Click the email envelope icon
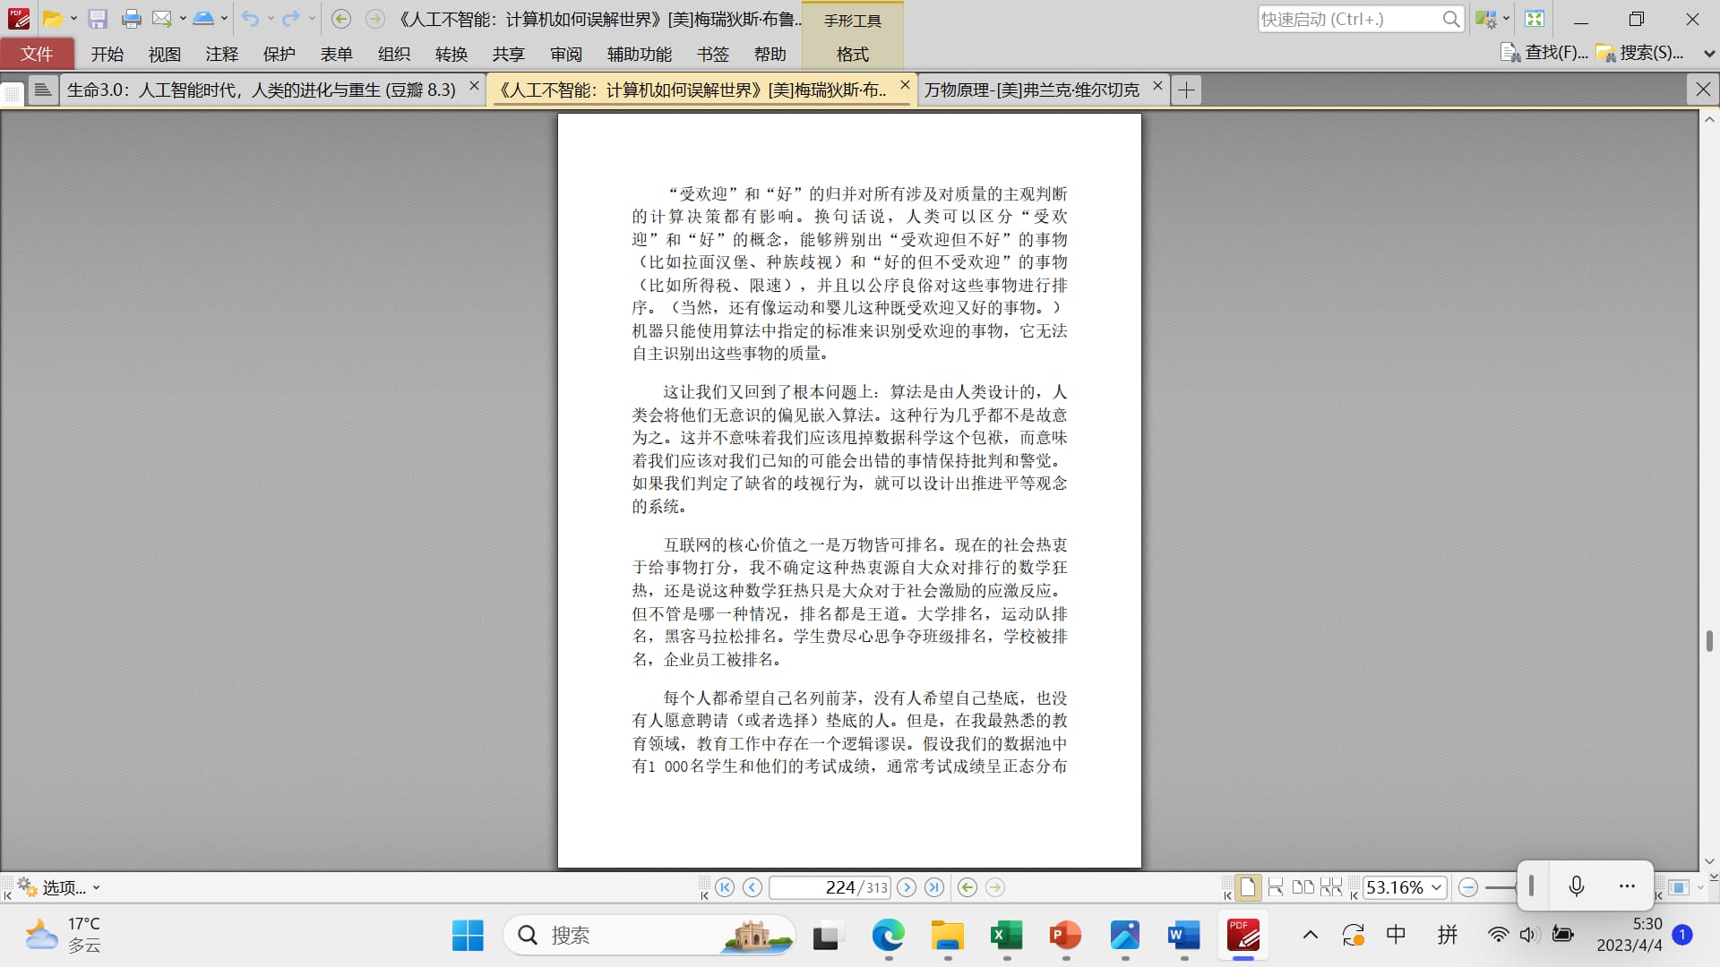Screen dimensions: 1720x967 (x=161, y=19)
